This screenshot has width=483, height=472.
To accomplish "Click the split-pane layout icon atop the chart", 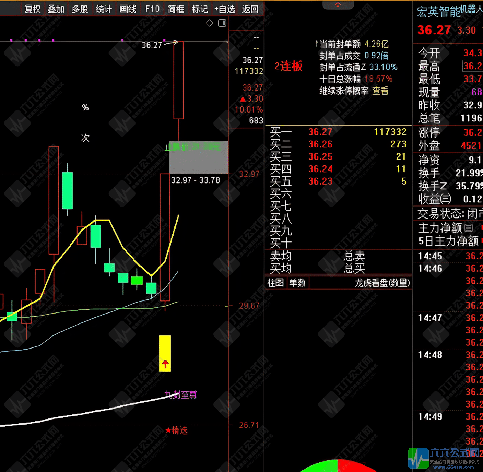I will pyautogui.click(x=222, y=23).
